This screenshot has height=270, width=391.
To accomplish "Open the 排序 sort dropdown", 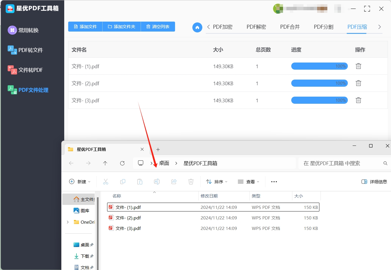I will pos(217,182).
